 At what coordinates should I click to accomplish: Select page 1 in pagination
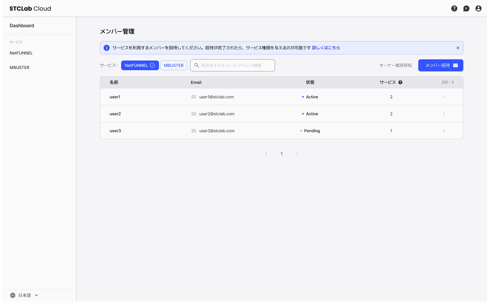click(282, 154)
